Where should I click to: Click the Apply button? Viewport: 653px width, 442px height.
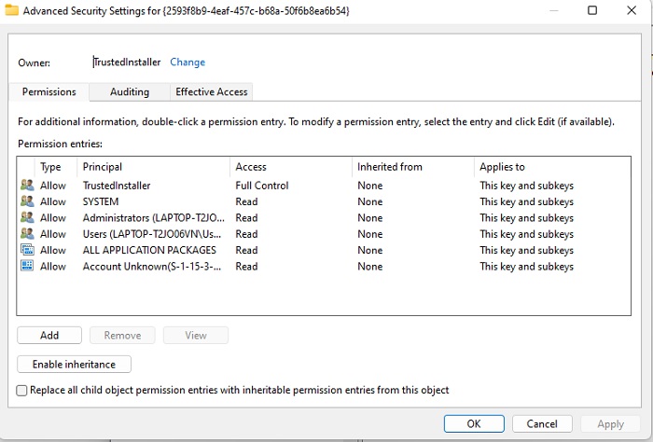(x=610, y=423)
